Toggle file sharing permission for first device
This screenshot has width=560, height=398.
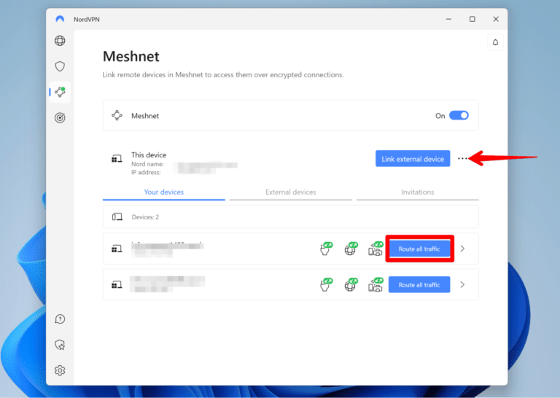(375, 249)
